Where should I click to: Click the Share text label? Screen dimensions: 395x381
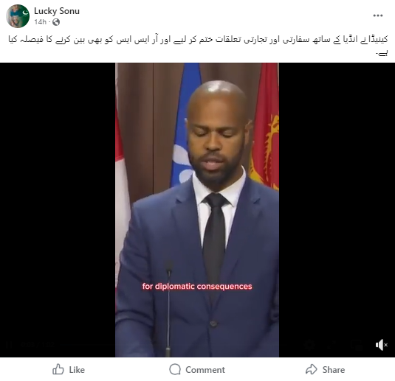click(x=334, y=370)
